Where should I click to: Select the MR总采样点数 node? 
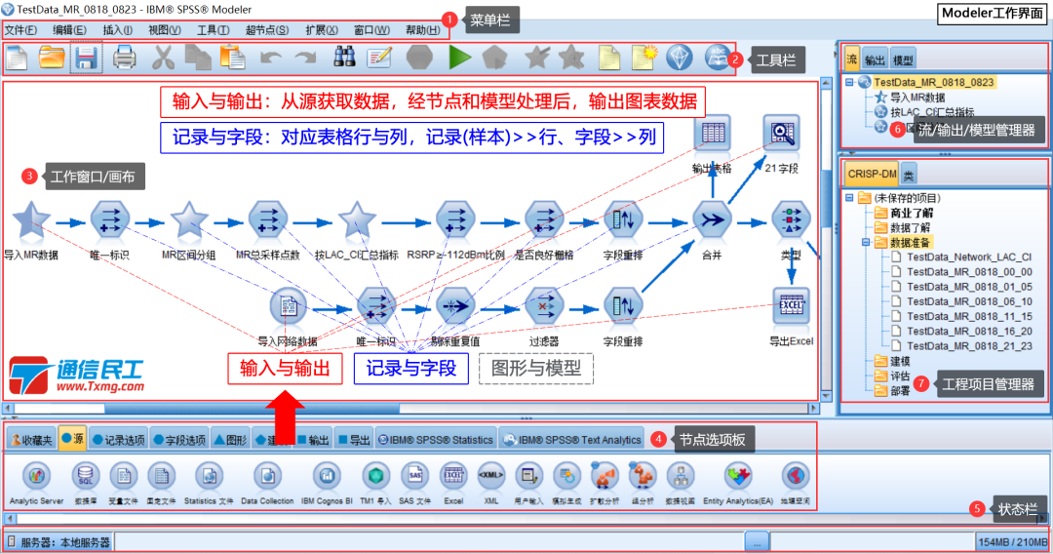268,220
